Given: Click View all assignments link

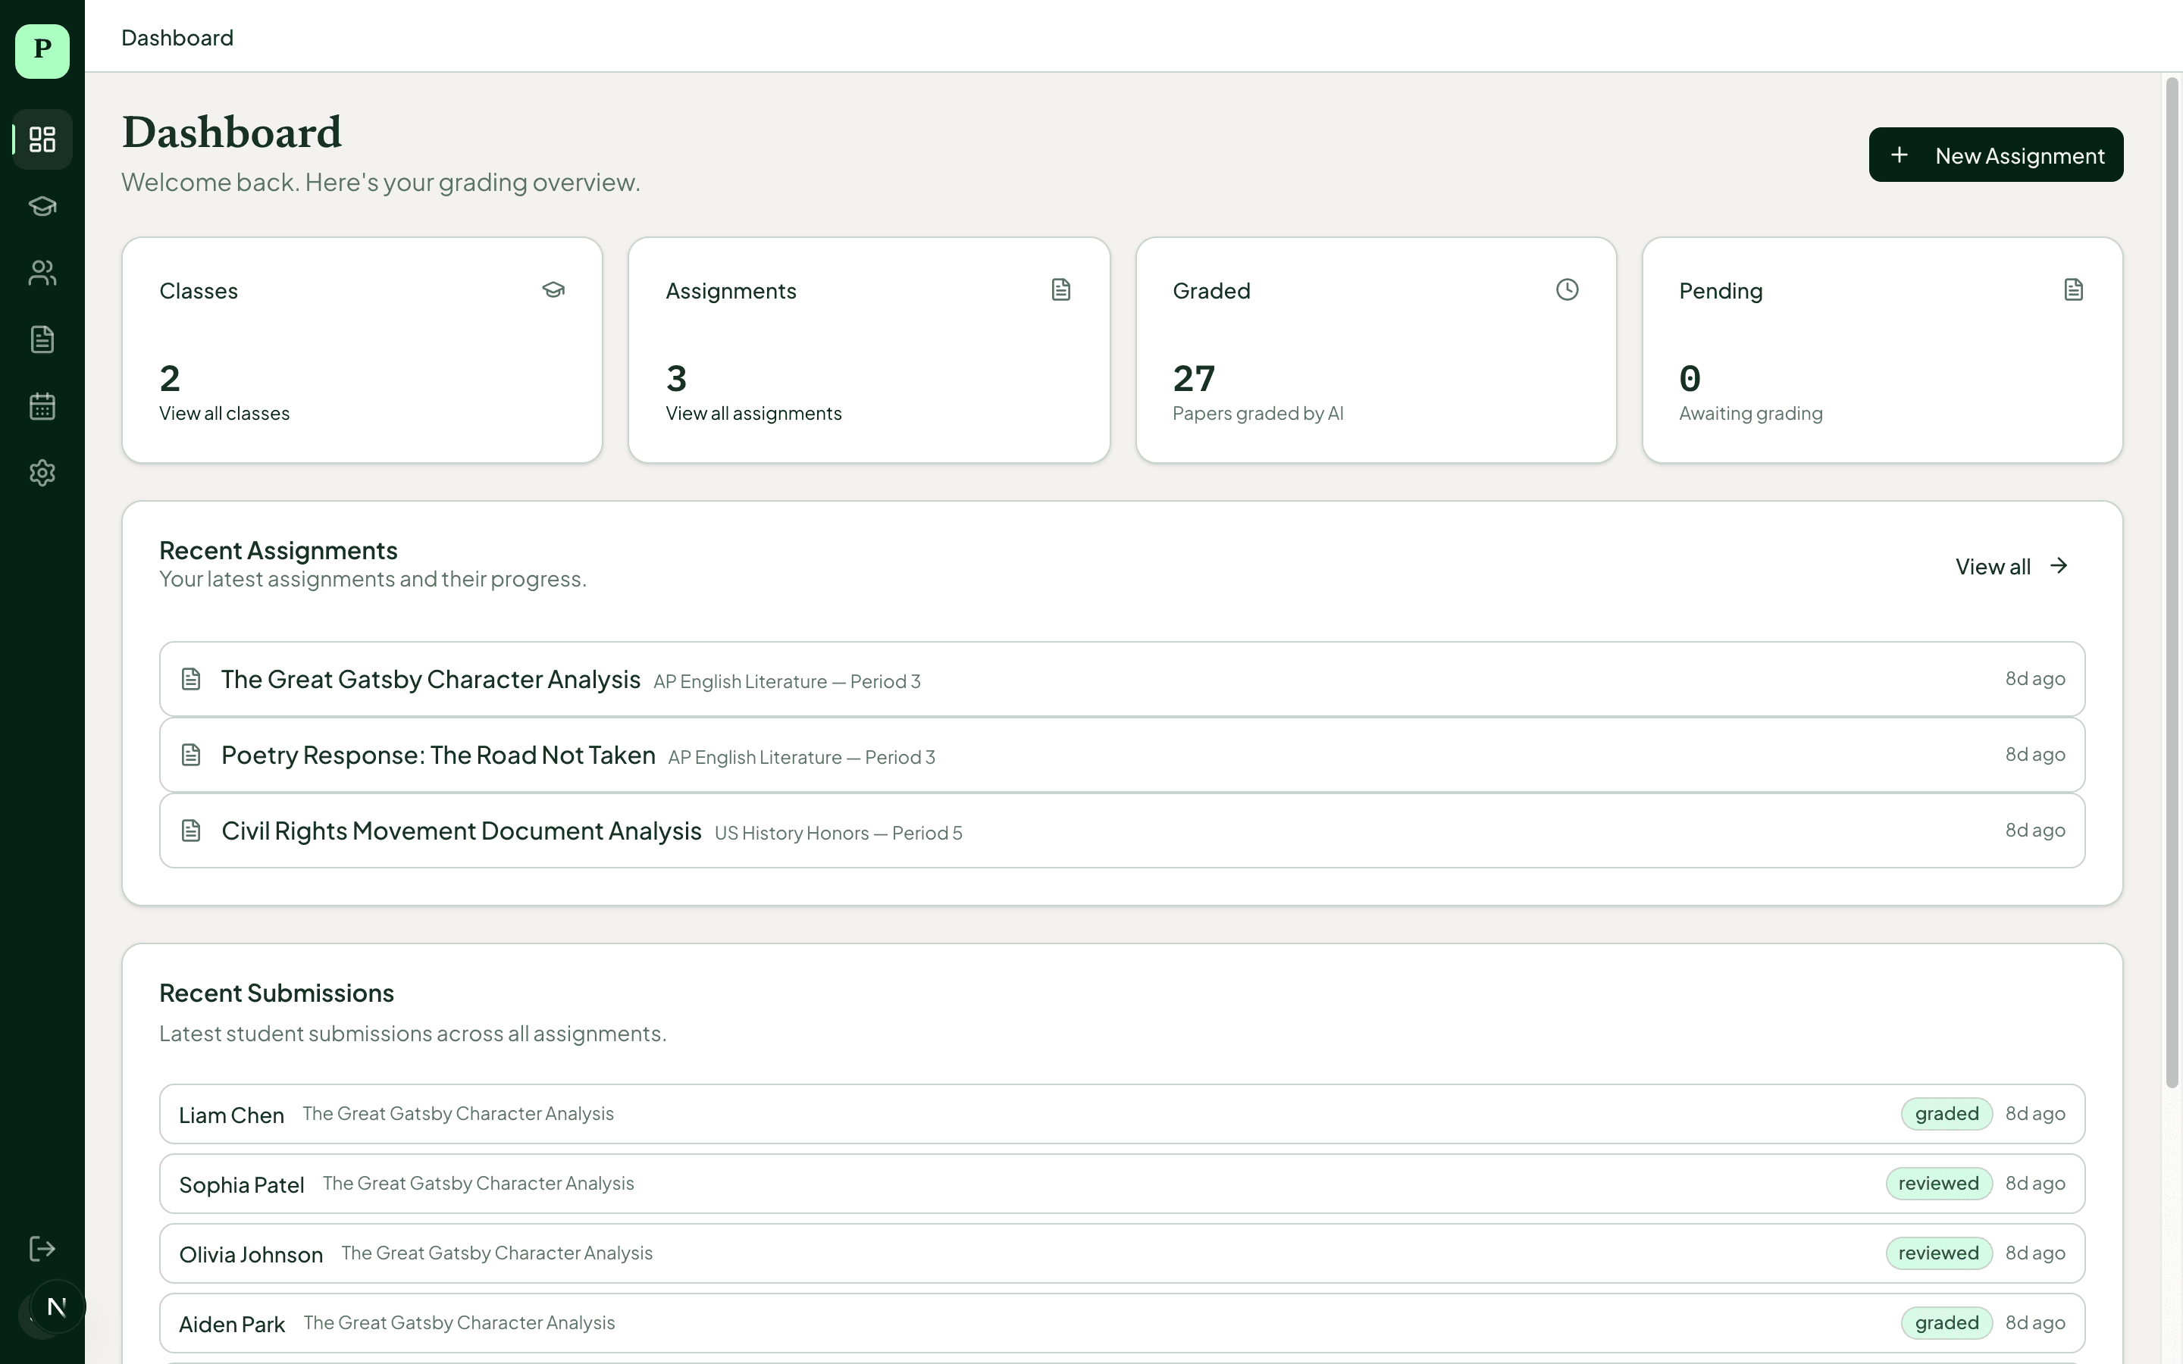Looking at the screenshot, I should [x=753, y=413].
